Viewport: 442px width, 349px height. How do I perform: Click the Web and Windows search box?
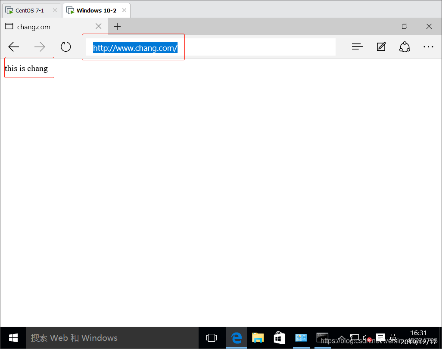(x=112, y=338)
